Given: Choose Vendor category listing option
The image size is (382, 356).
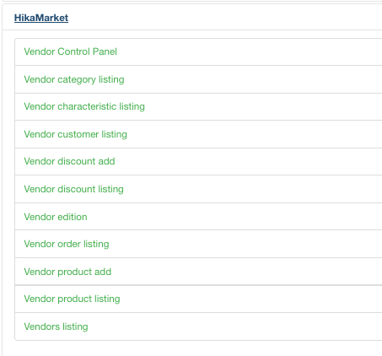Looking at the screenshot, I should (x=74, y=79).
